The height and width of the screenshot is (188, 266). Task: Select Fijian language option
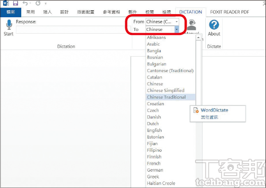click(x=171, y=143)
